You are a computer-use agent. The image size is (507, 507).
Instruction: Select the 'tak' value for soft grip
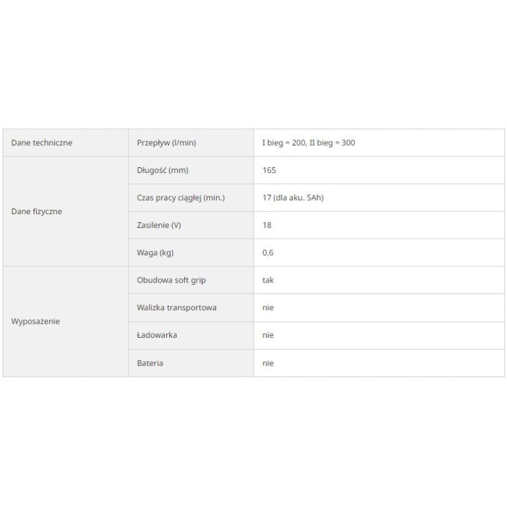pyautogui.click(x=268, y=280)
